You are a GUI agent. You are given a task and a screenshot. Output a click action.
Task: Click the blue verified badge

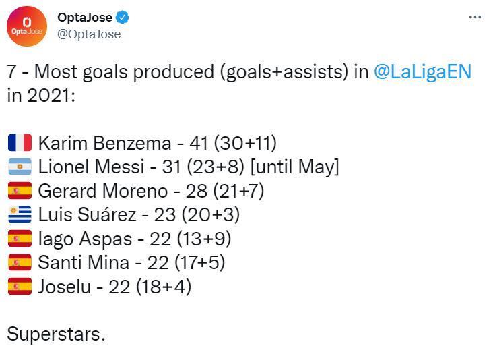click(x=123, y=17)
